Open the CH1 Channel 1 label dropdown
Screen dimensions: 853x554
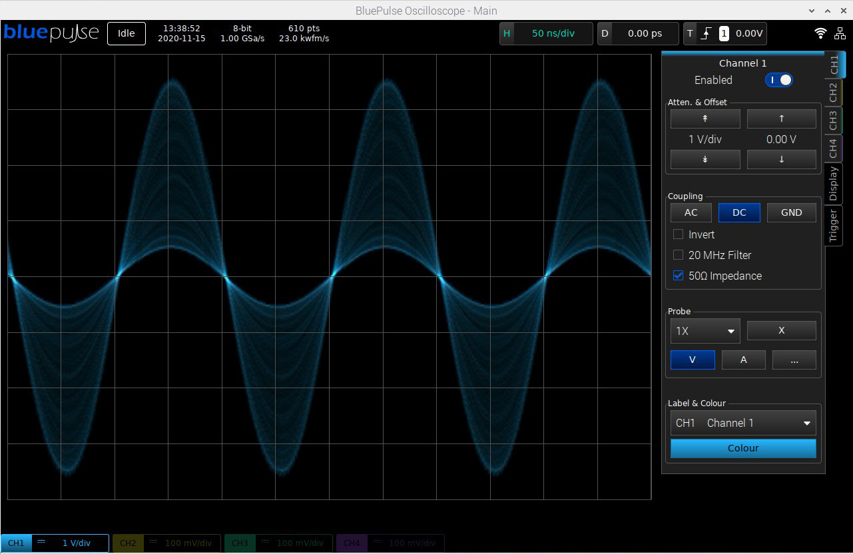[x=743, y=423]
